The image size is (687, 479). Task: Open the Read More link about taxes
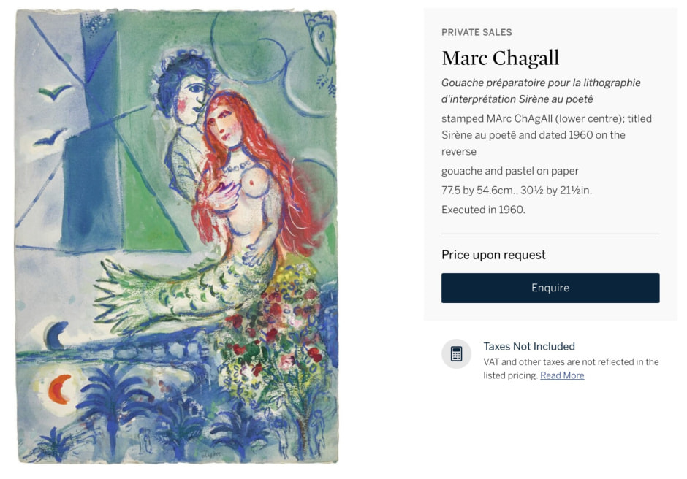[562, 375]
